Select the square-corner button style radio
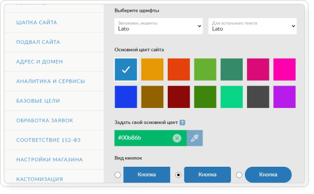This screenshot has width=314, height=194. click(117, 175)
